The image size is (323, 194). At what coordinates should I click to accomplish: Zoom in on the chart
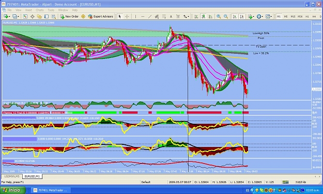[x=219, y=17]
